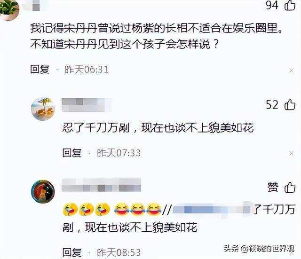301x259 pixels.
Task: Tap the thumbs-up beside 赞 label
Action: click(x=290, y=187)
